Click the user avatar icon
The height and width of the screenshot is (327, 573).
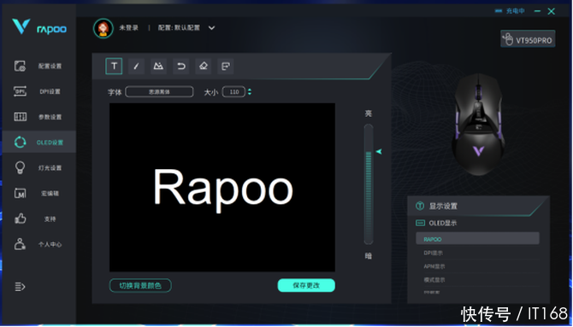tap(103, 28)
